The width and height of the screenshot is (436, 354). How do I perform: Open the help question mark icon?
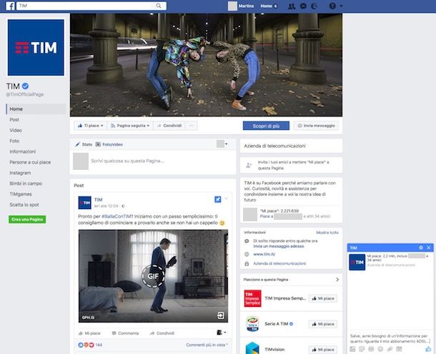pyautogui.click(x=332, y=6)
